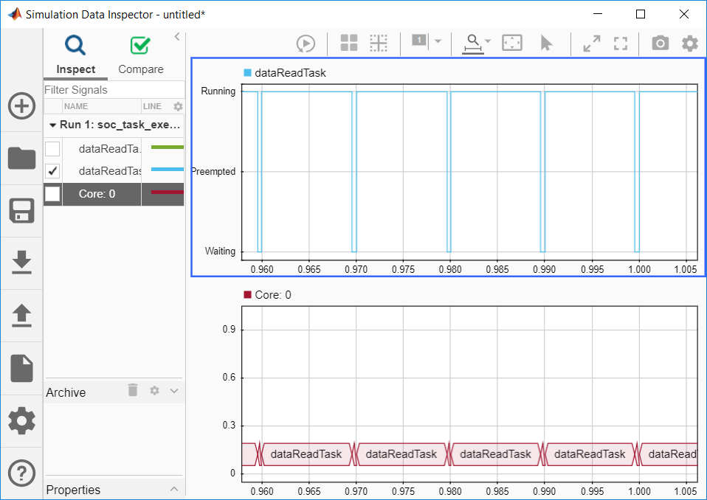Click the Export (up arrow) icon

(x=21, y=315)
